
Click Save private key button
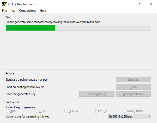coord(134,94)
